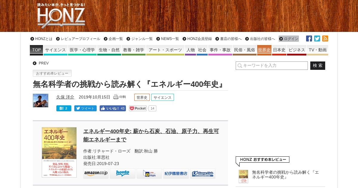Open the HONZとは link
This screenshot has width=358, height=188.
41,39
